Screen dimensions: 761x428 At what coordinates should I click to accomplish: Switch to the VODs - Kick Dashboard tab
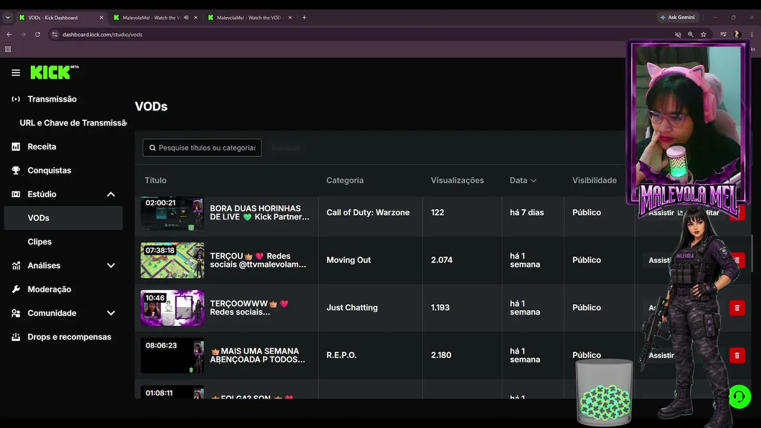tap(61, 18)
